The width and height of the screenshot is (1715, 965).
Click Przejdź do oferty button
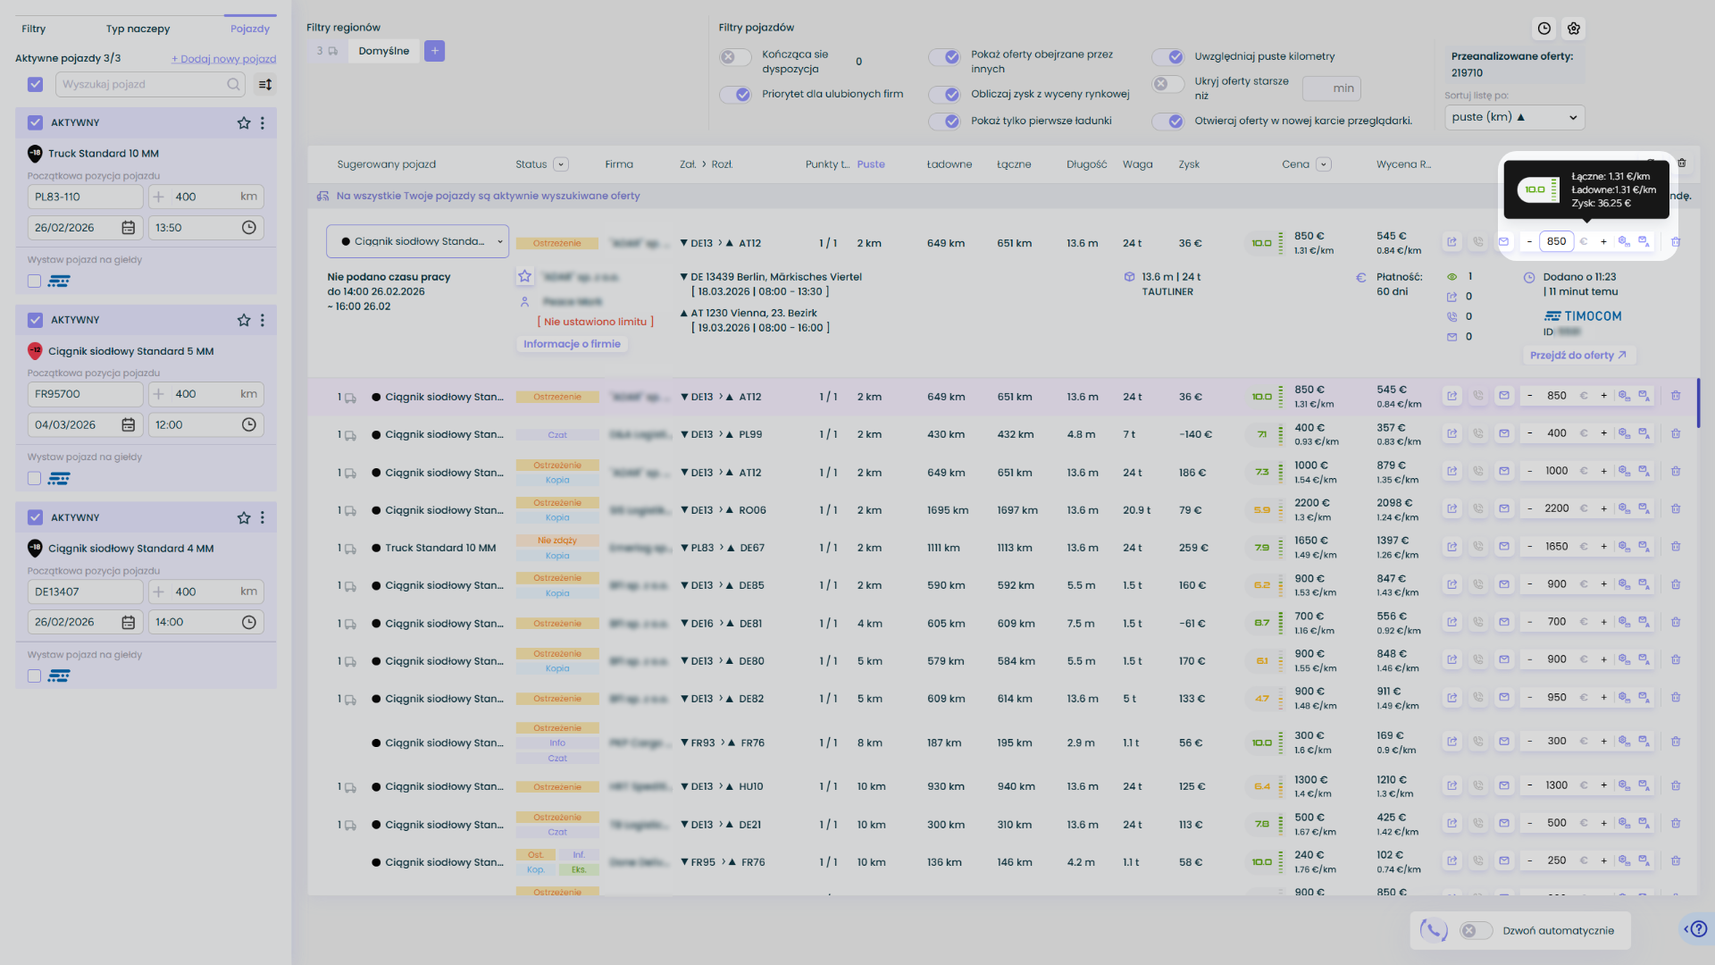[1577, 356]
